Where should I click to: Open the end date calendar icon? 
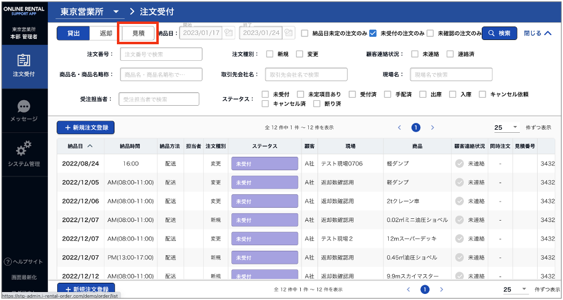(289, 33)
